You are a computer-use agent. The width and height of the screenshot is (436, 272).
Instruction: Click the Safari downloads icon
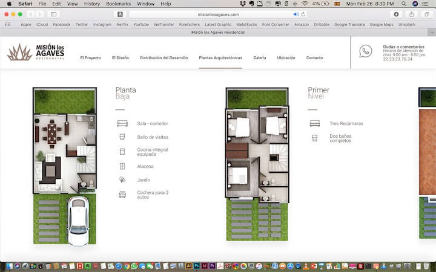pyautogui.click(x=396, y=14)
